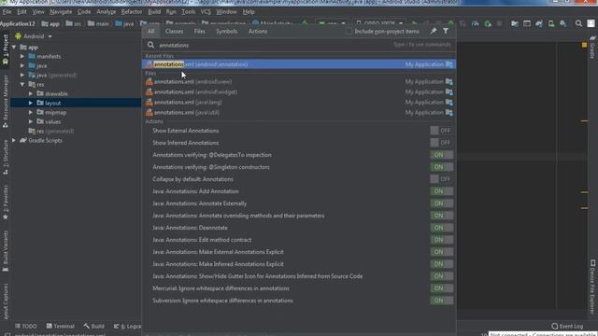
Task: Expand the mipmap folder
Action: (x=31, y=112)
